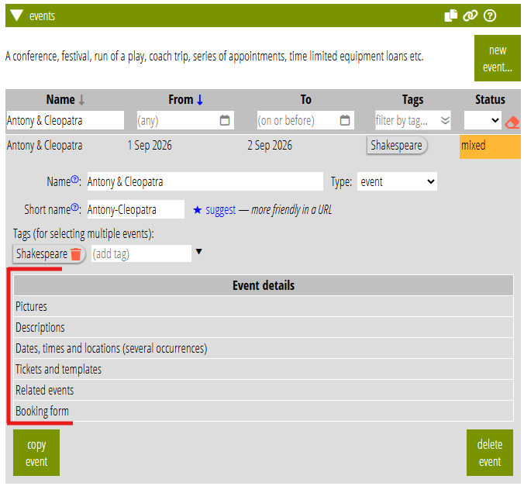Click the mixed status cell

tap(490, 146)
